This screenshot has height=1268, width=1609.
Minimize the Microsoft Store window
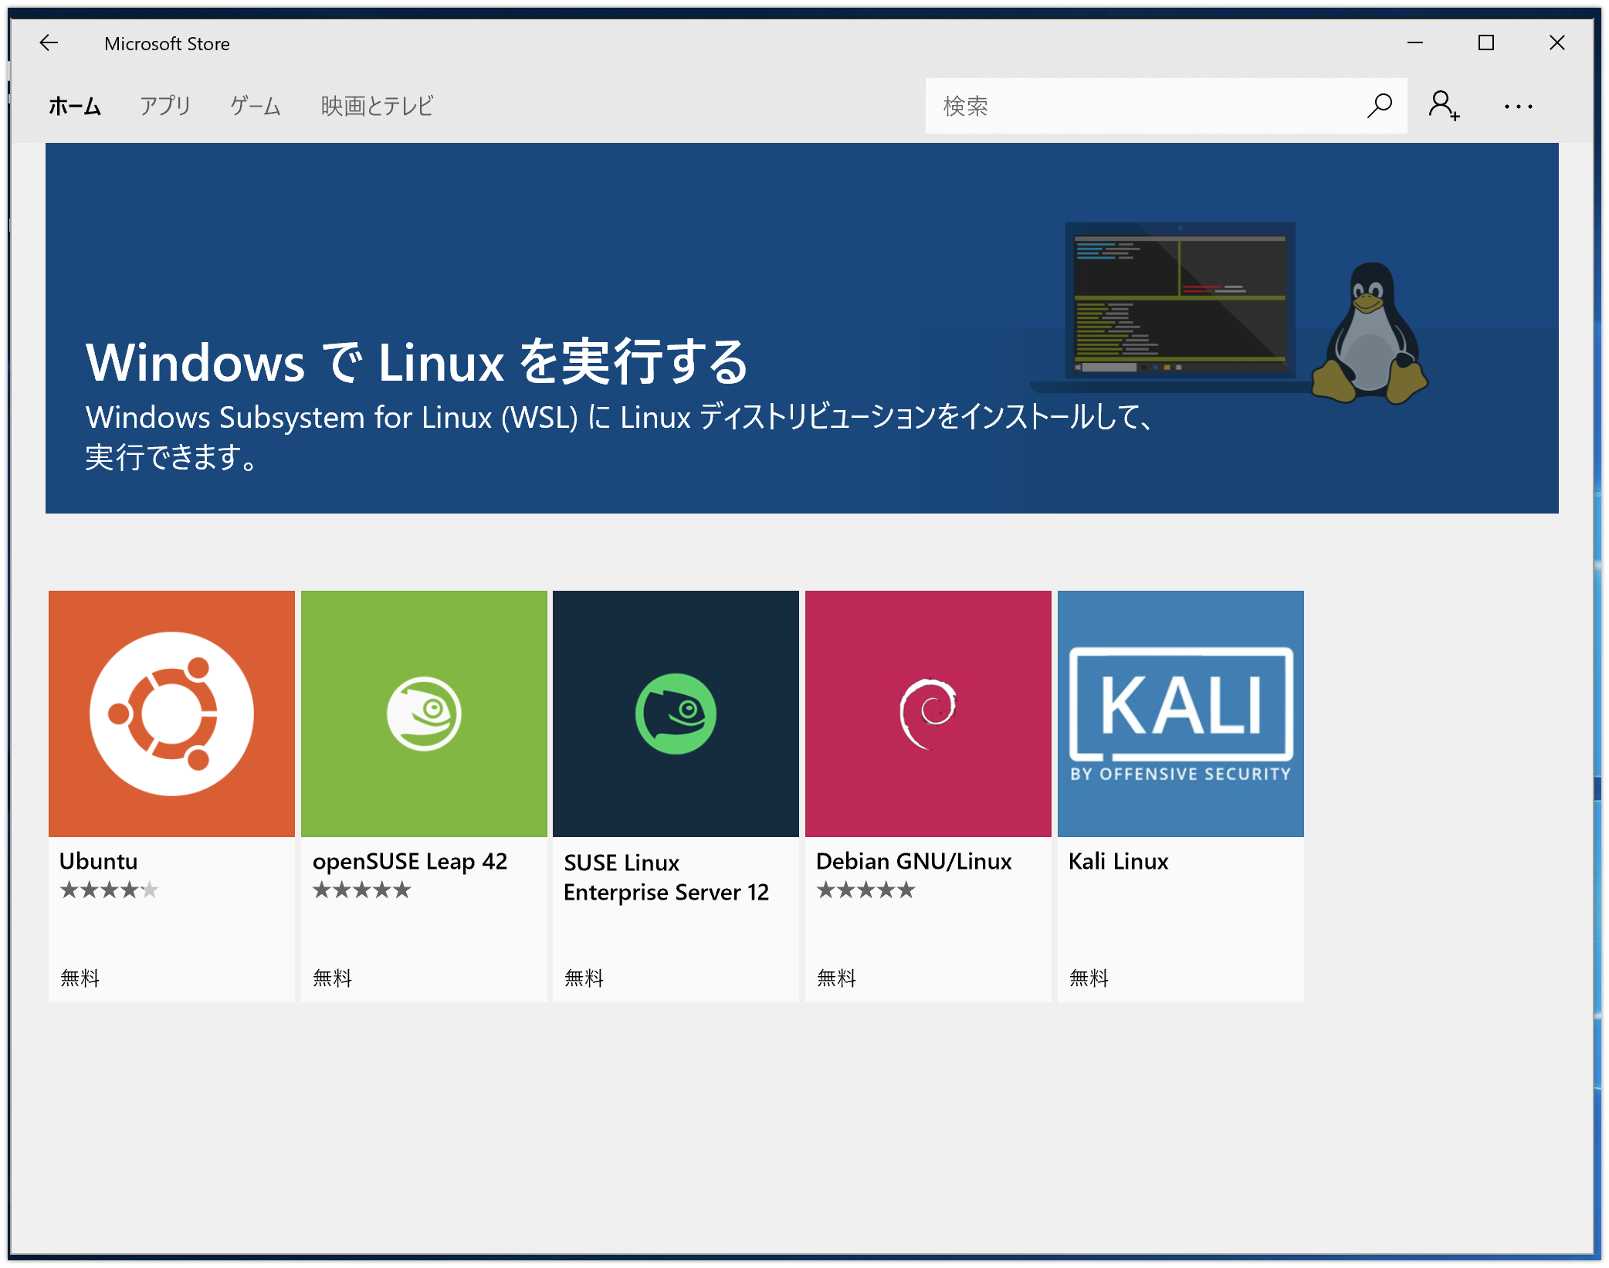pyautogui.click(x=1415, y=43)
